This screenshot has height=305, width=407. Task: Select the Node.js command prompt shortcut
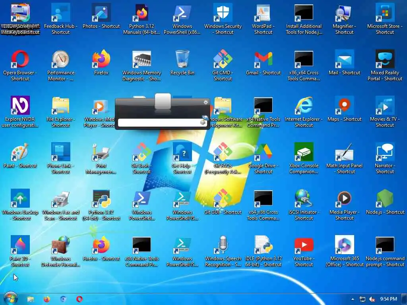[385, 251]
